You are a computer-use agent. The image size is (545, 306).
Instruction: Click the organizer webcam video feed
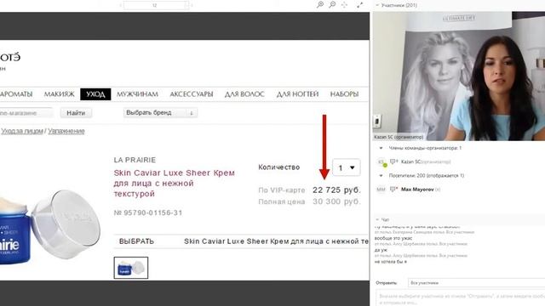[x=459, y=76]
